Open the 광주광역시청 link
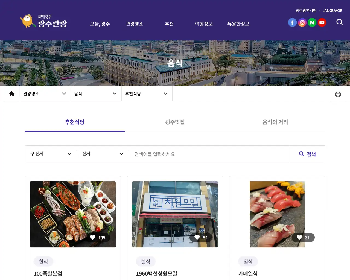This screenshot has width=350, height=280. [306, 11]
